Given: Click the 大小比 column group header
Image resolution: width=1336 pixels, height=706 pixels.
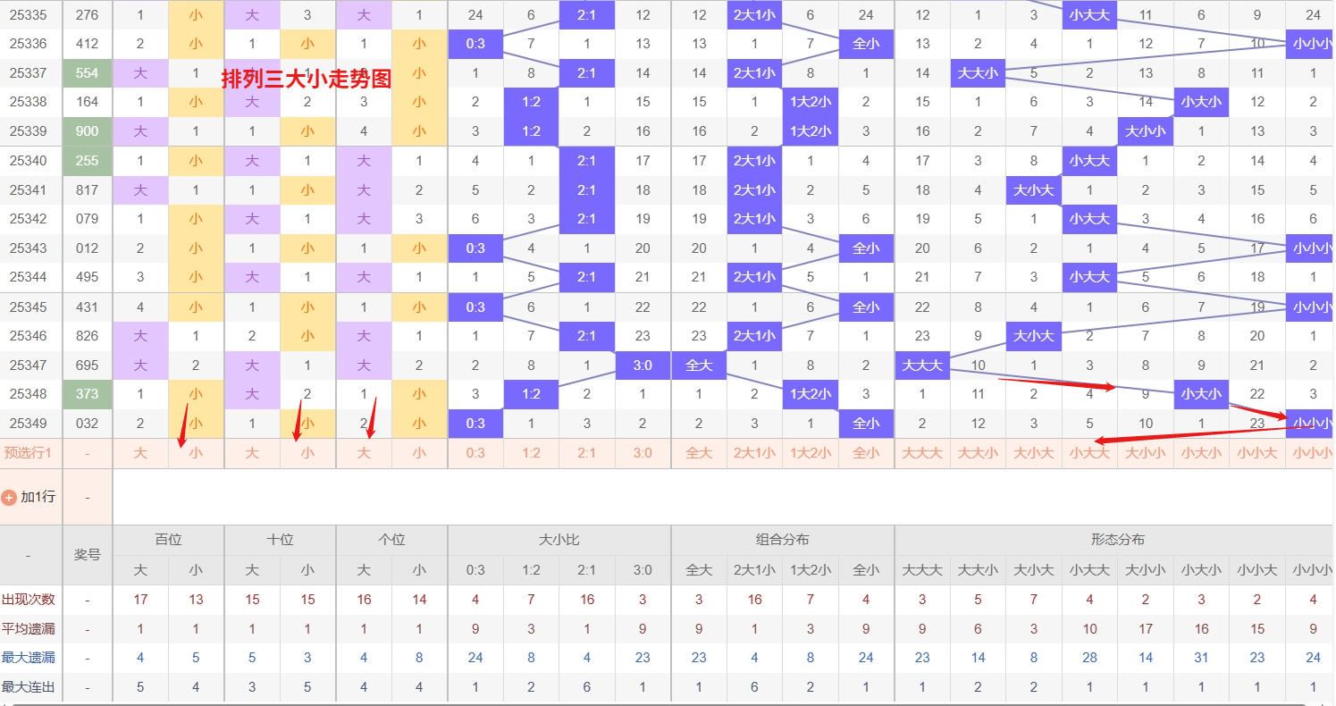Looking at the screenshot, I should 559,540.
